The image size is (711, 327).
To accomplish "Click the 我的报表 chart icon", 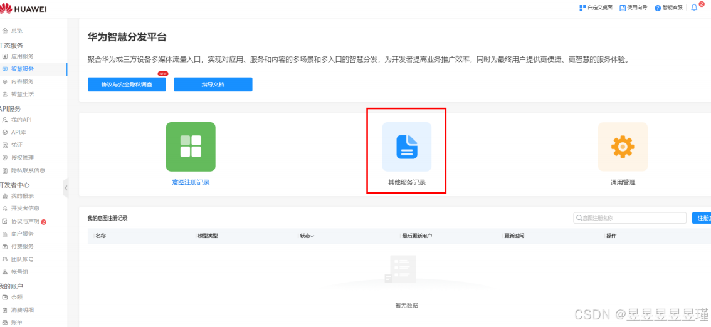I will point(5,195).
